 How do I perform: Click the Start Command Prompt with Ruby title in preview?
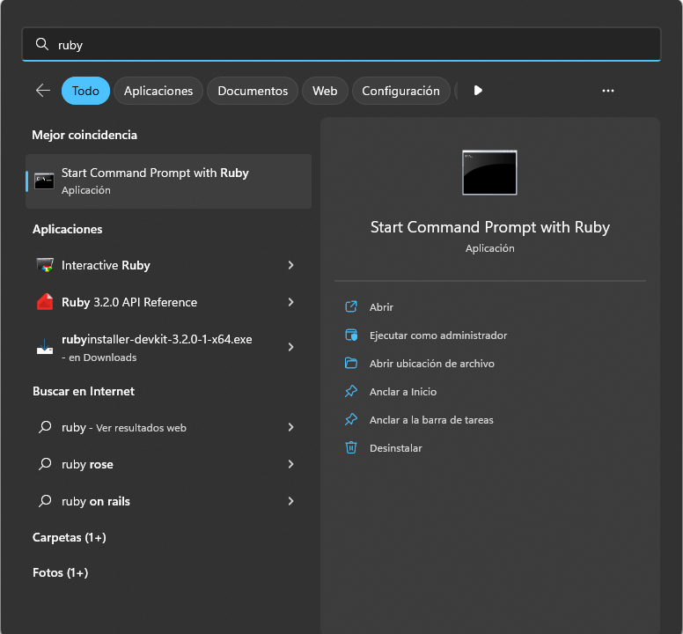(490, 227)
